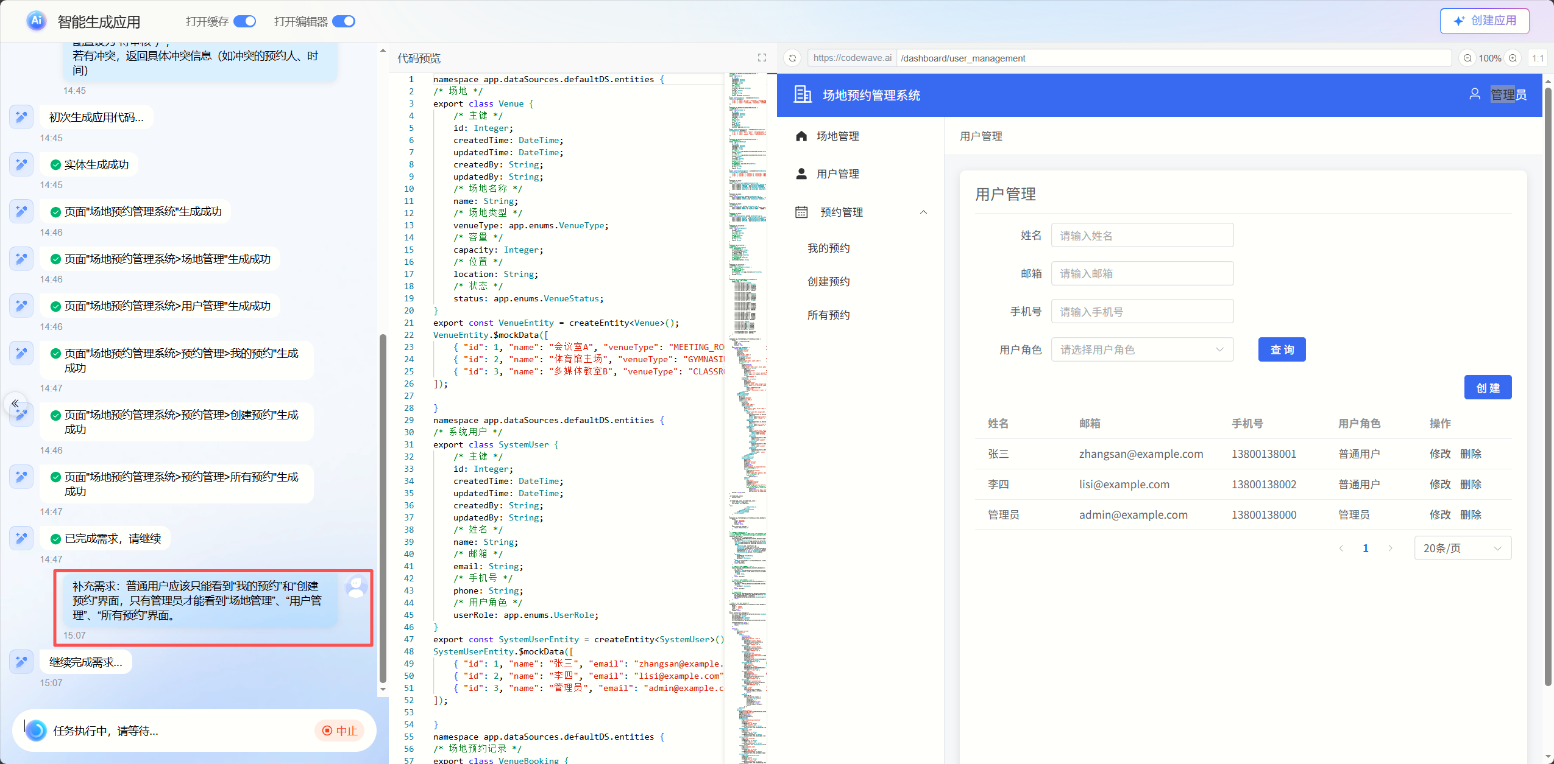The width and height of the screenshot is (1554, 764).
Task: Open the 20条/页 page size dropdown
Action: click(1462, 548)
